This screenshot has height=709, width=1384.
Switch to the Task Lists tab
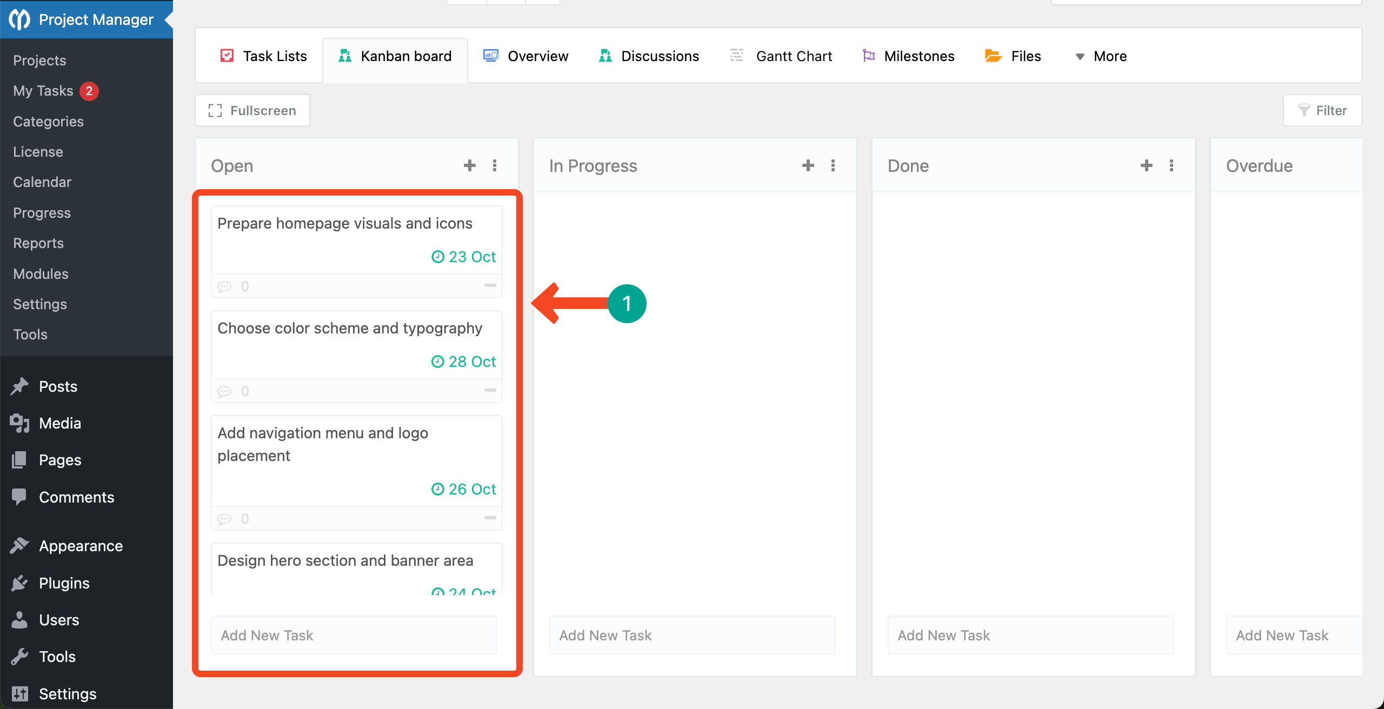(x=263, y=56)
